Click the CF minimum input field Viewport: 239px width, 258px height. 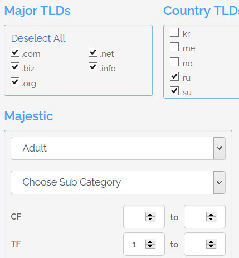pyautogui.click(x=144, y=217)
